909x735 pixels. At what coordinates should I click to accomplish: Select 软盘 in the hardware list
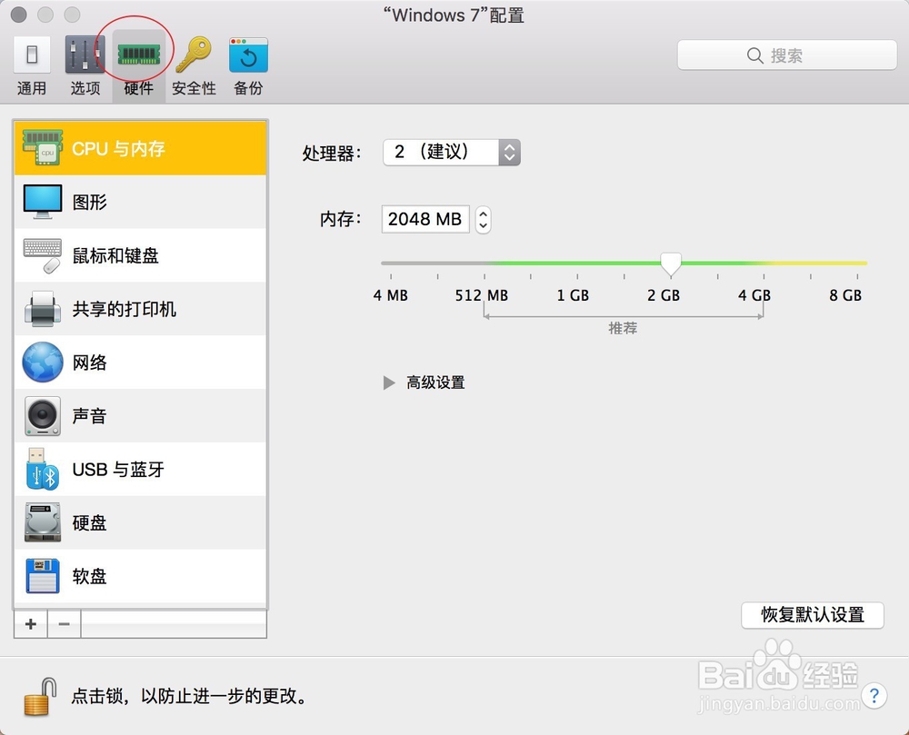(140, 576)
